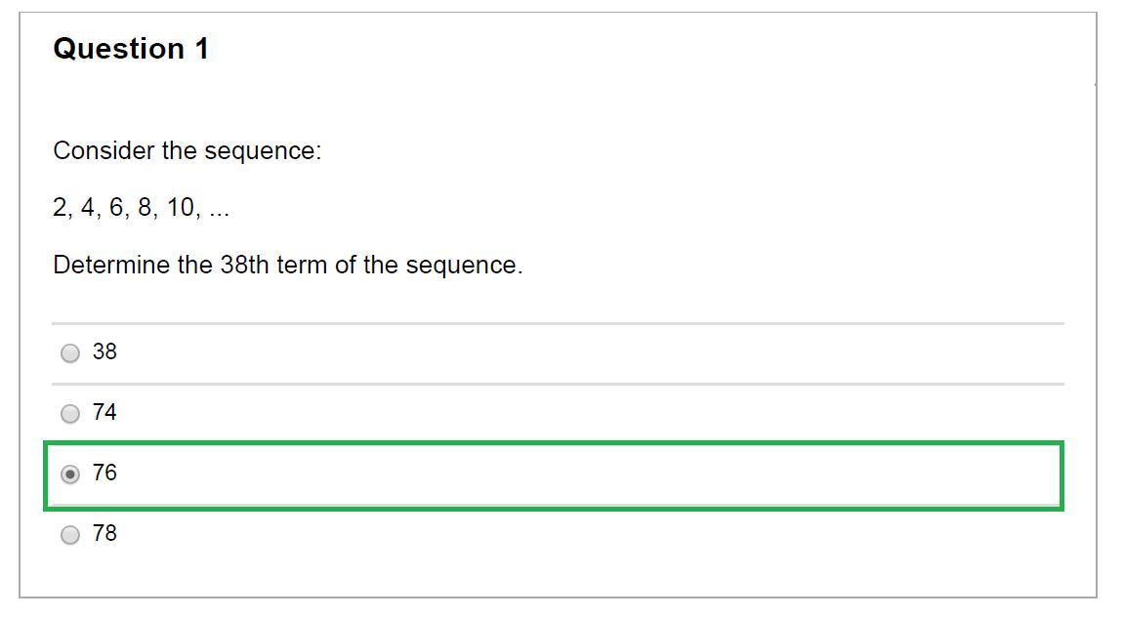Click the selected radio button beside 76

(x=70, y=474)
